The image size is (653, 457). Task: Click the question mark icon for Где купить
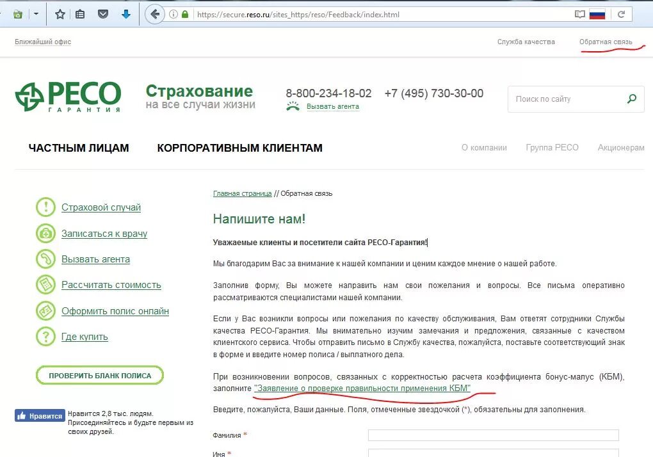[x=46, y=336]
